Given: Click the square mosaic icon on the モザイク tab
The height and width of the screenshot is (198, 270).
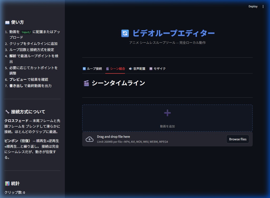Looking at the screenshot, I should 151,68.
